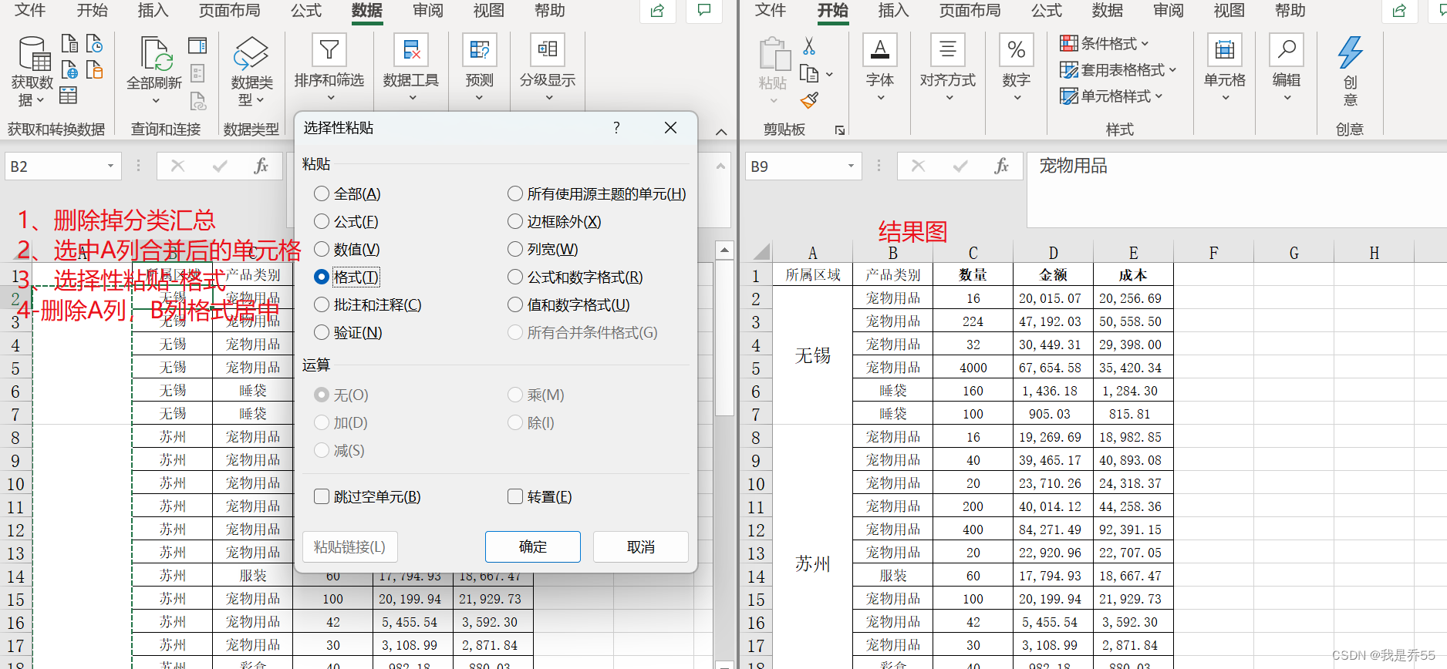Screen dimensions: 1447x669
Task: Check the 跳过空单元(B) checkbox
Action: [322, 497]
